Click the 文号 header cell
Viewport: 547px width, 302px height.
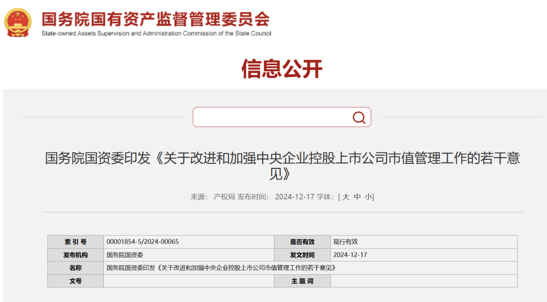point(75,281)
